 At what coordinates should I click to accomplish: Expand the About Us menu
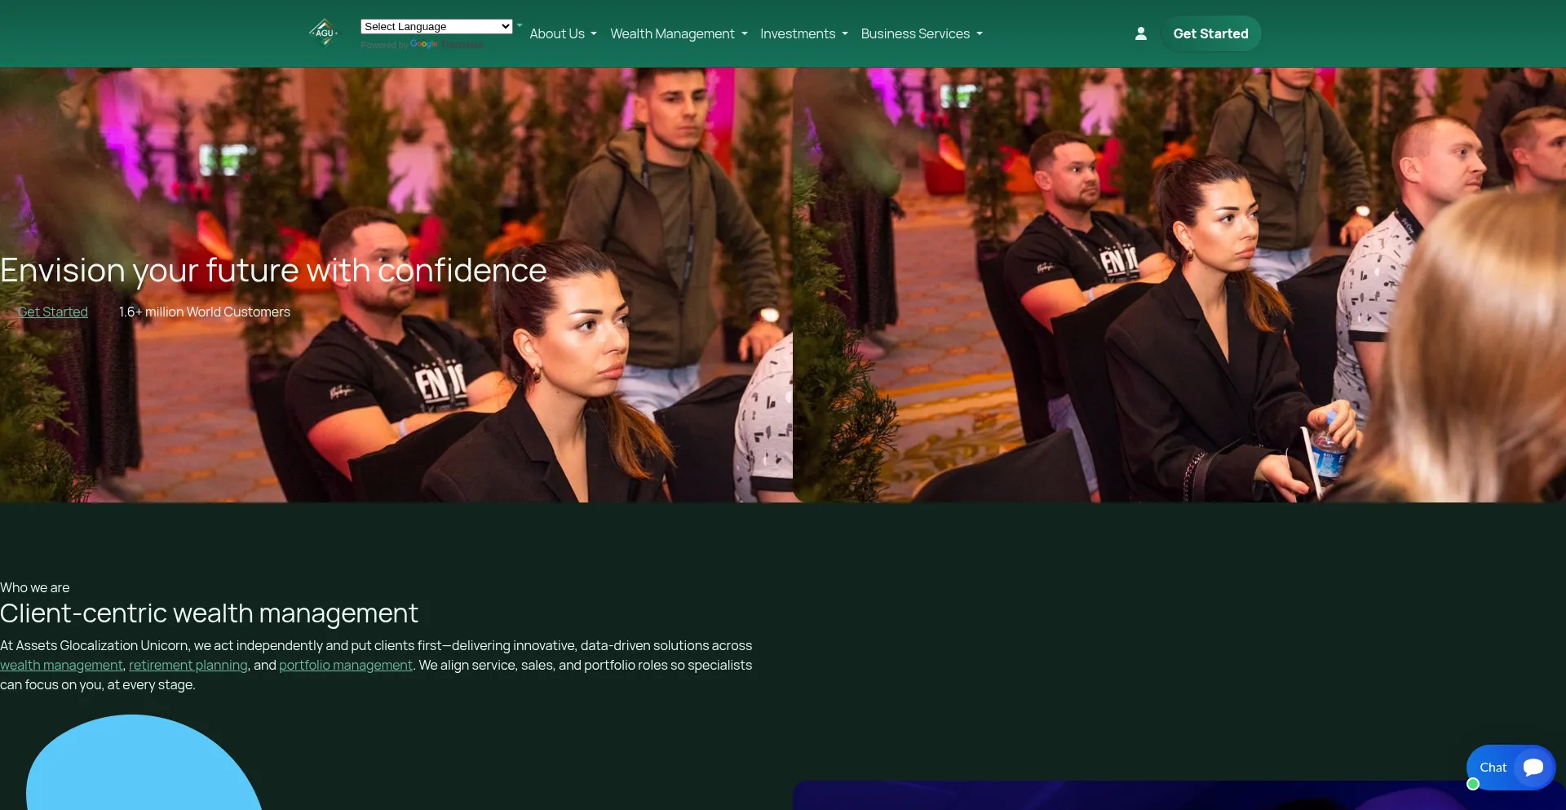coord(563,33)
